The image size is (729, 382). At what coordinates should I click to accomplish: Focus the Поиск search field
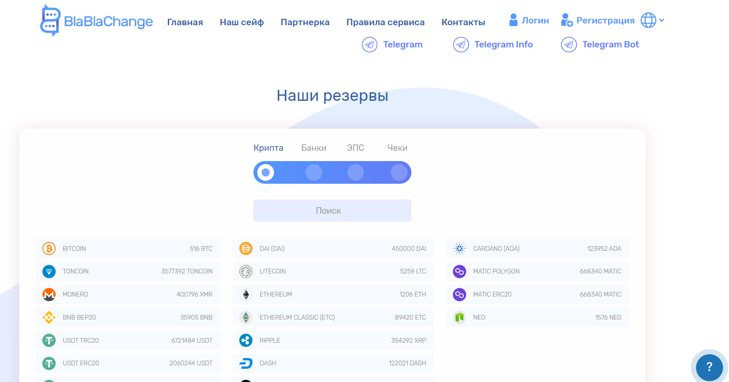pos(332,211)
